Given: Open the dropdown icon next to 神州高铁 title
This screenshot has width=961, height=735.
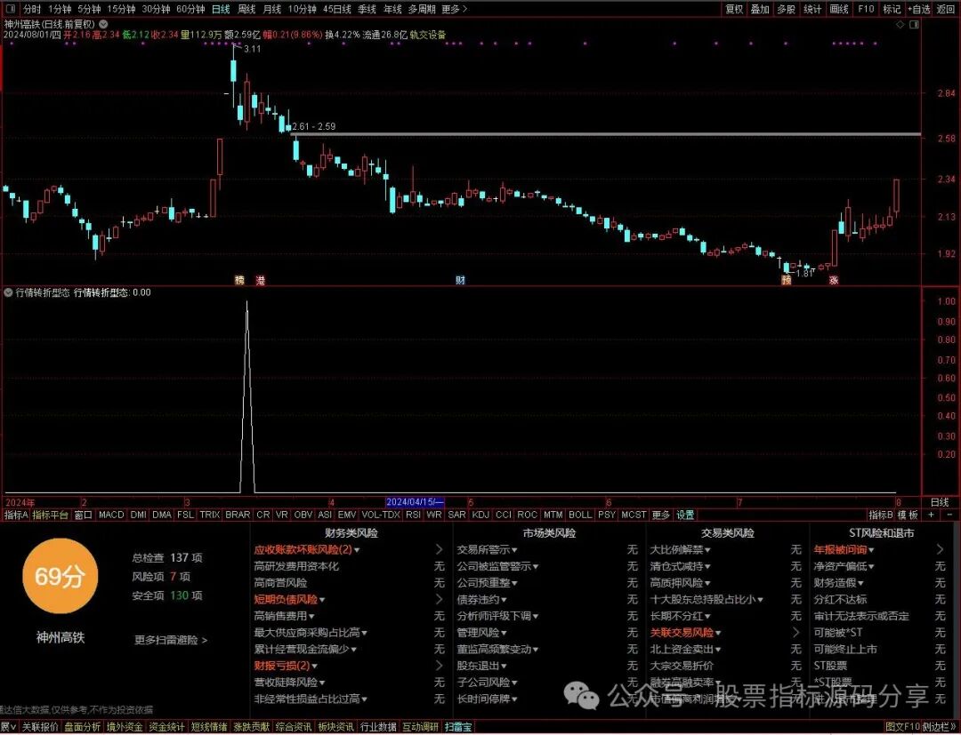Looking at the screenshot, I should (x=103, y=25).
